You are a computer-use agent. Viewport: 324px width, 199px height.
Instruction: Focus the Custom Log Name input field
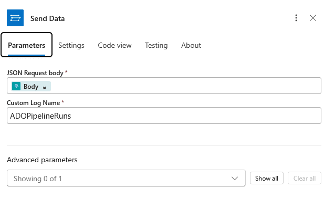164,116
